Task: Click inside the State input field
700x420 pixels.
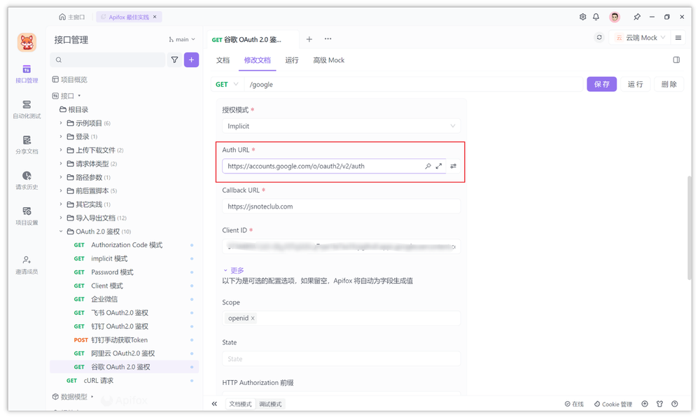Action: (x=341, y=358)
